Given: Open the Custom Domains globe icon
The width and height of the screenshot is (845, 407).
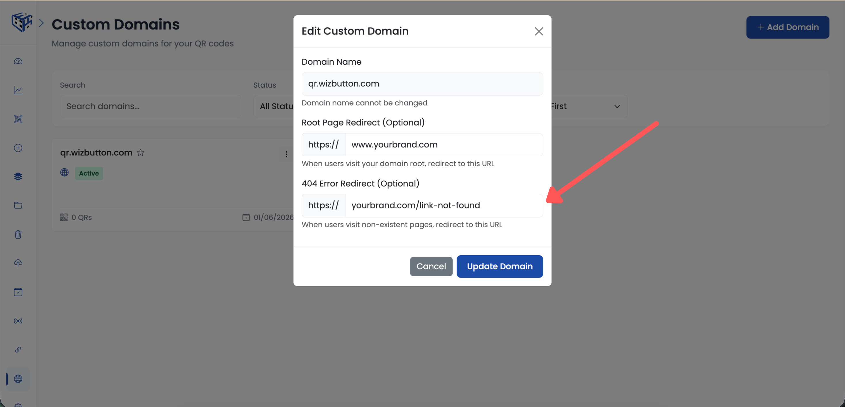Looking at the screenshot, I should 18,379.
